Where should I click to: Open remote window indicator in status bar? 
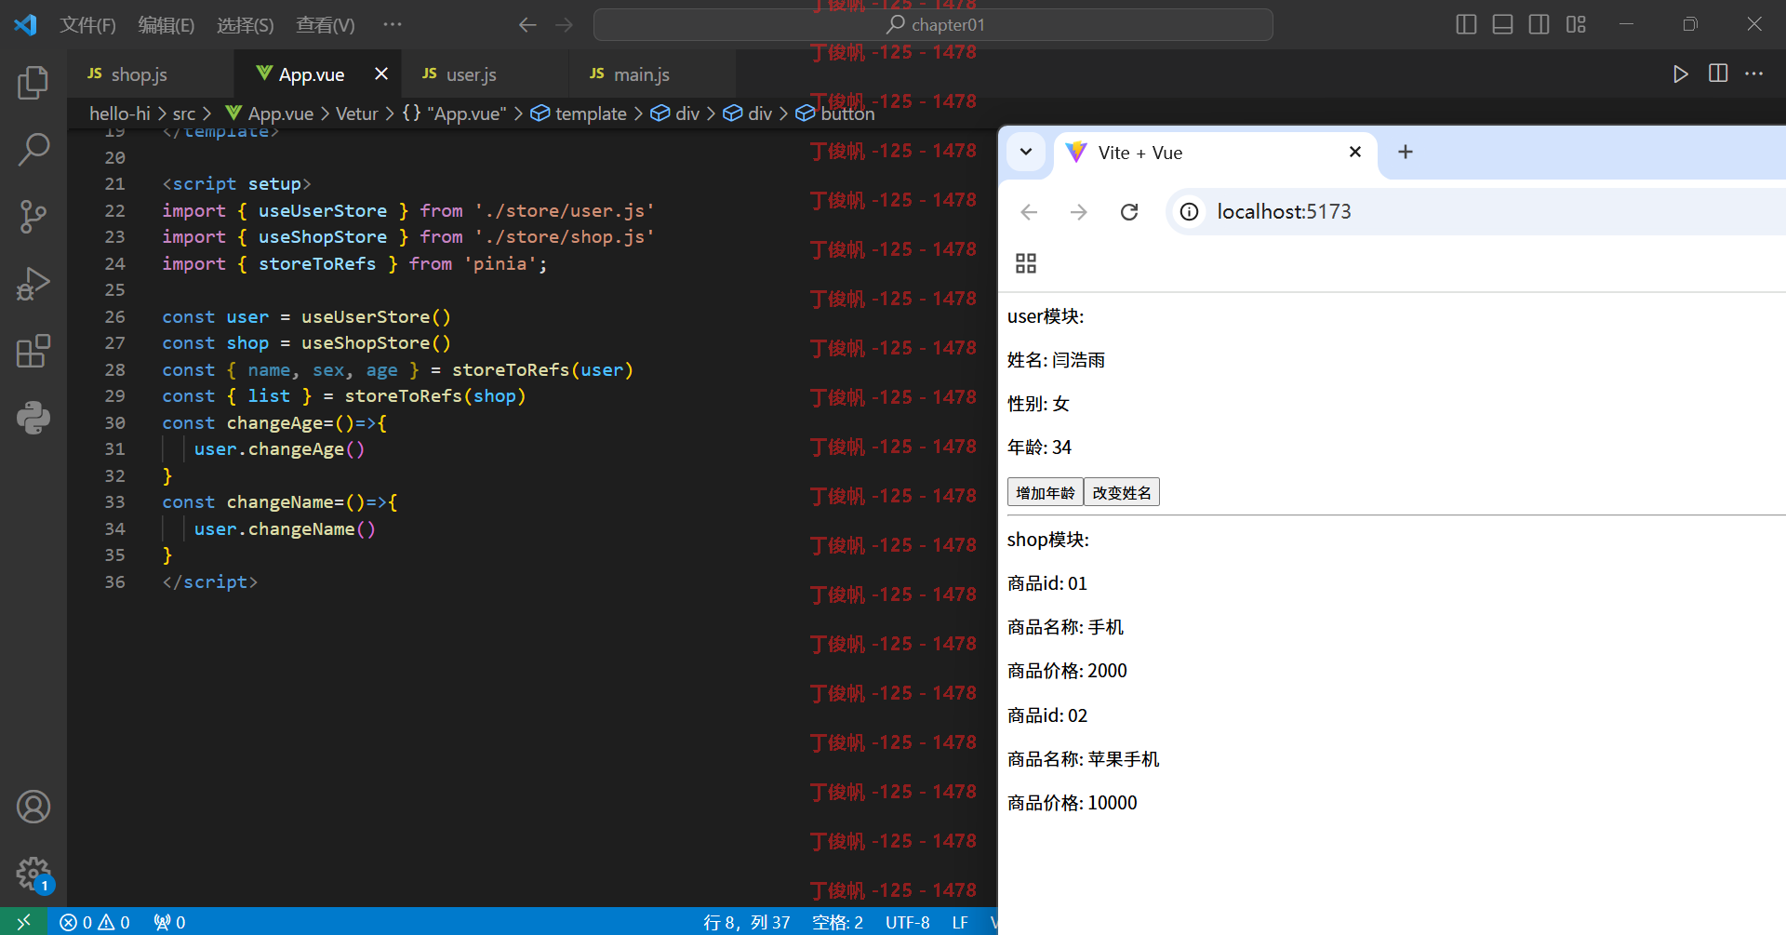pyautogui.click(x=24, y=922)
